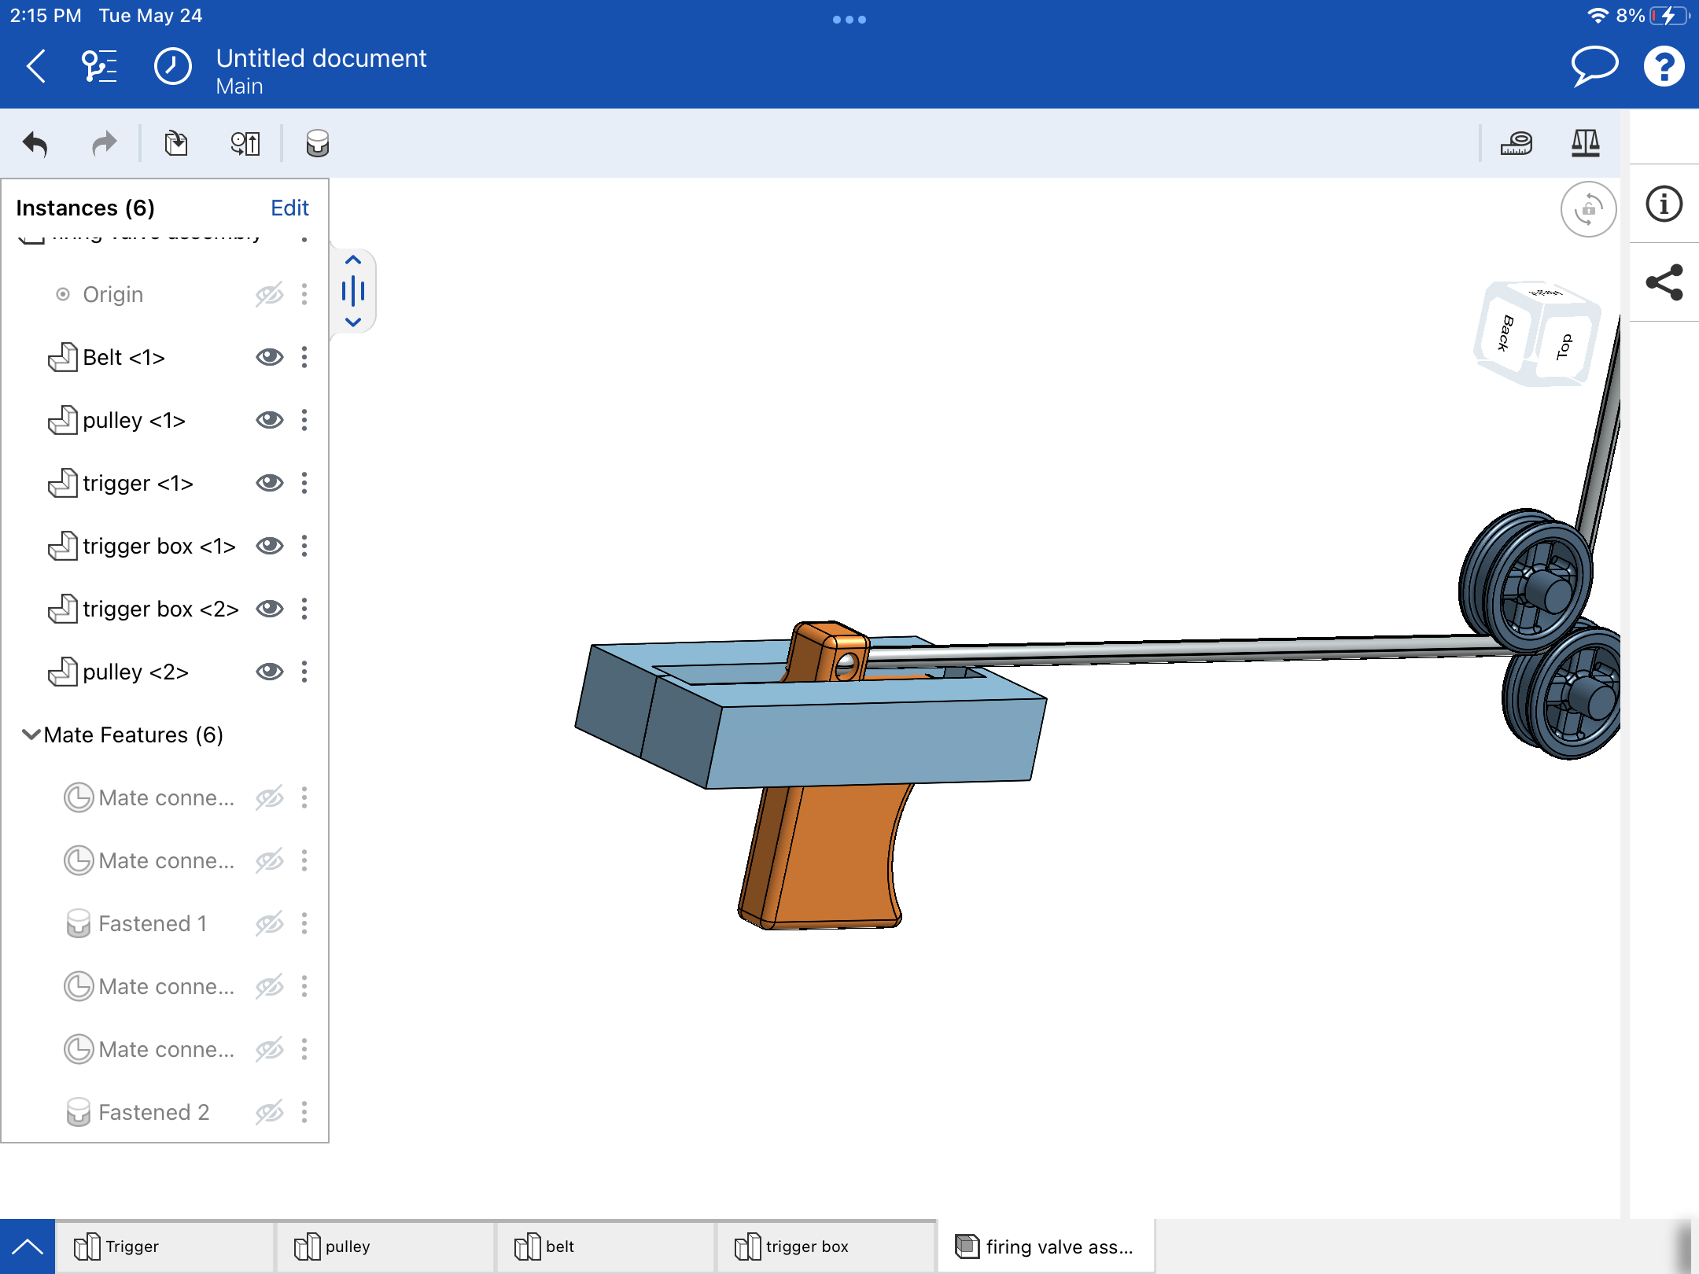Hide the trigger box <1> instance
The width and height of the screenshot is (1699, 1274).
pos(269,546)
